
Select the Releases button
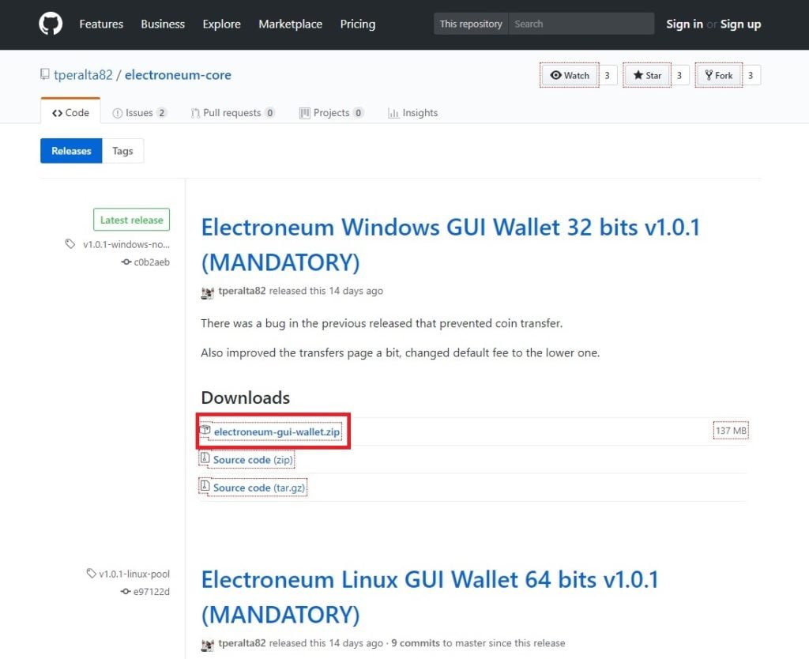pyautogui.click(x=71, y=151)
